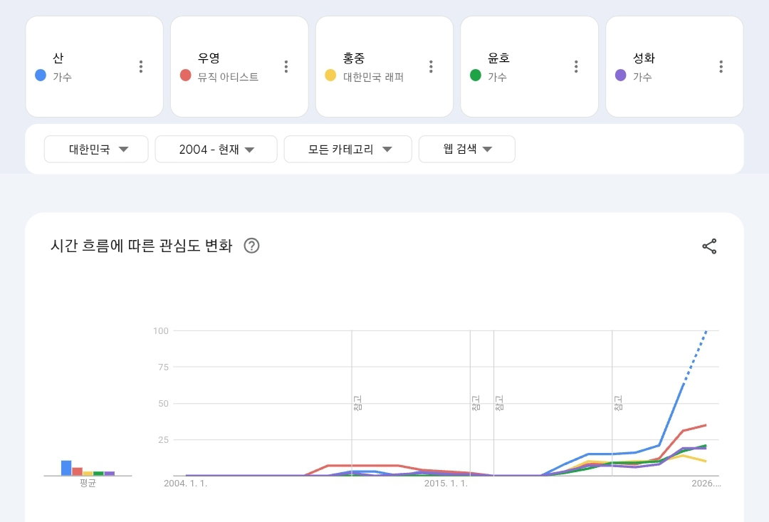The width and height of the screenshot is (769, 522).
Task: Click the first 참고 note marker on chart
Action: [357, 403]
